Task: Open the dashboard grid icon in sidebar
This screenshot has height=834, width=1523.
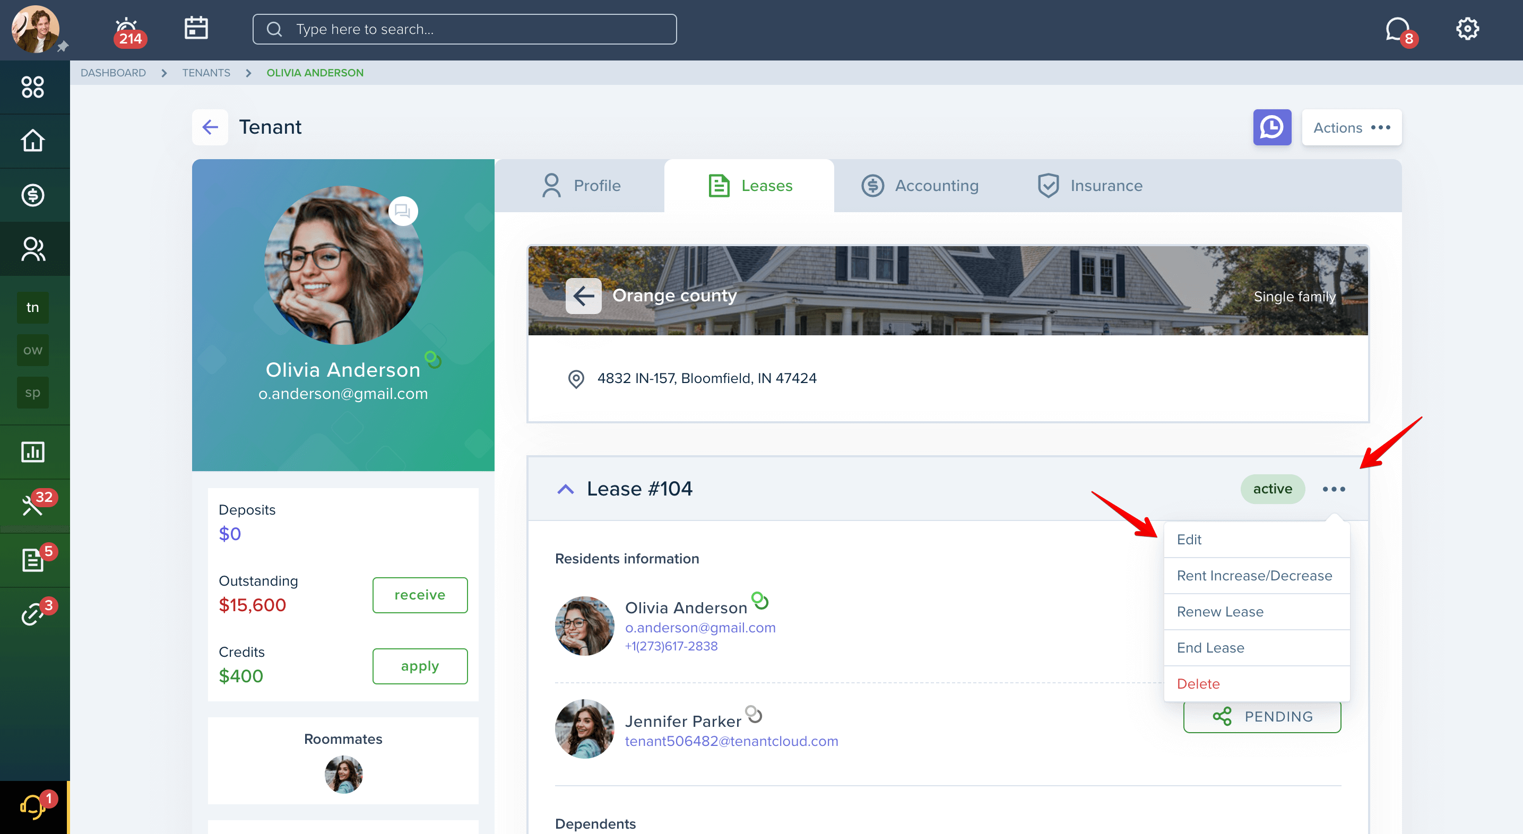Action: [x=32, y=87]
